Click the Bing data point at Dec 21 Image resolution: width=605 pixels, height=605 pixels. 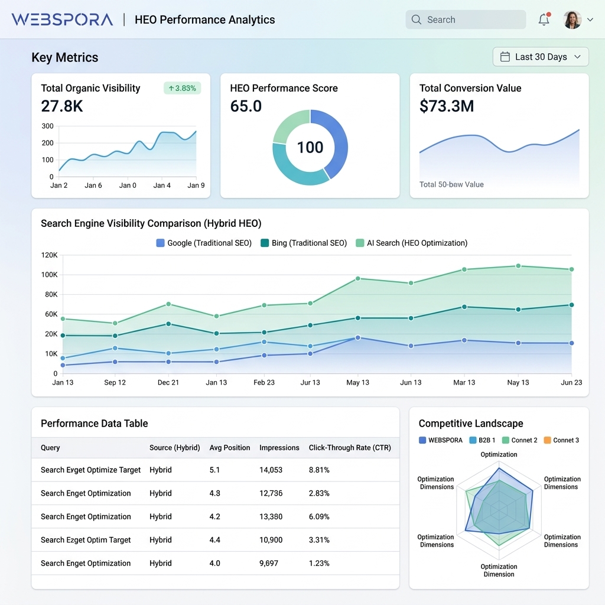(x=168, y=324)
